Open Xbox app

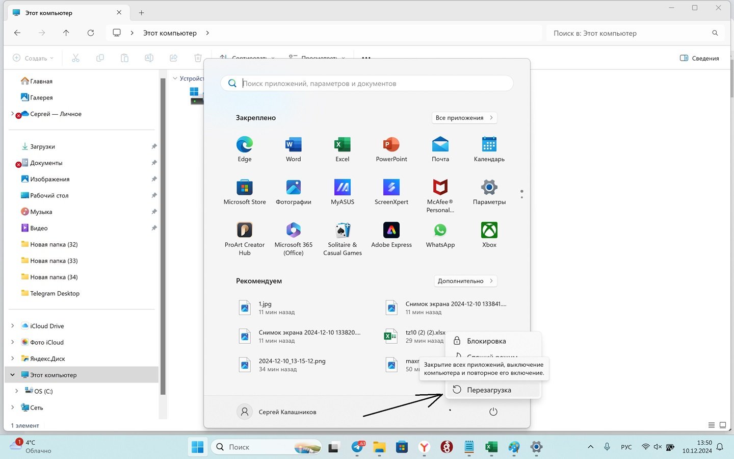(489, 235)
